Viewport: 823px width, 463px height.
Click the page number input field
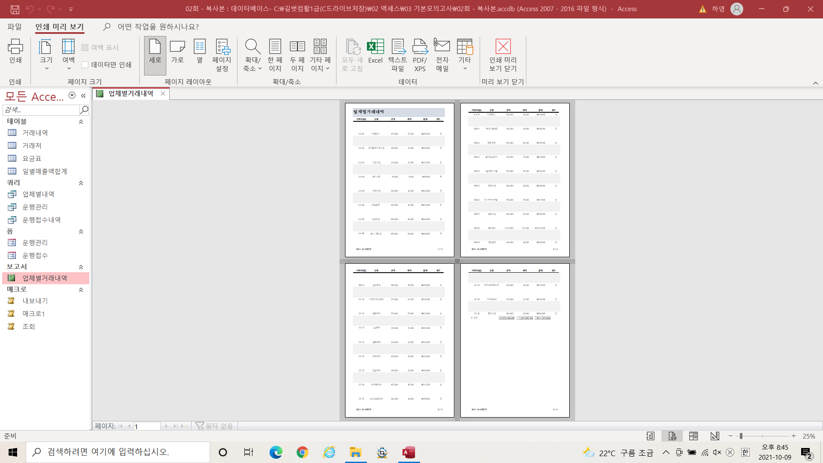click(x=147, y=426)
